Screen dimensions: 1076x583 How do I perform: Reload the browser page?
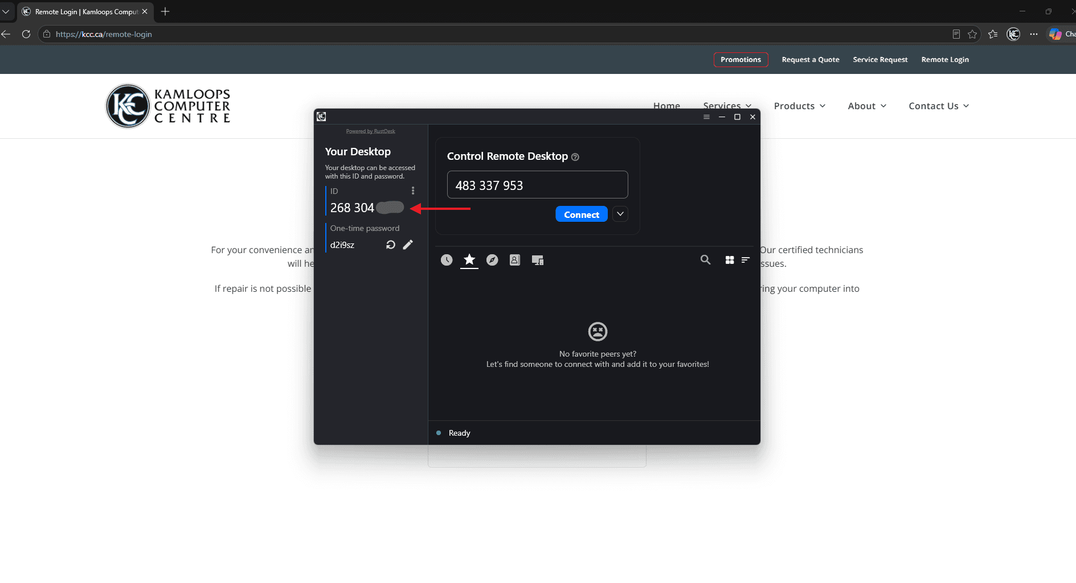(x=26, y=34)
